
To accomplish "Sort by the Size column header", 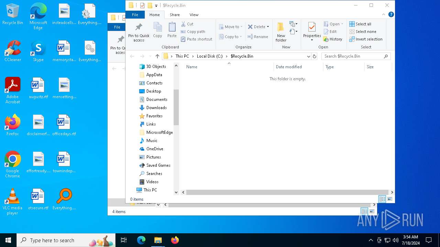I will tap(378, 67).
